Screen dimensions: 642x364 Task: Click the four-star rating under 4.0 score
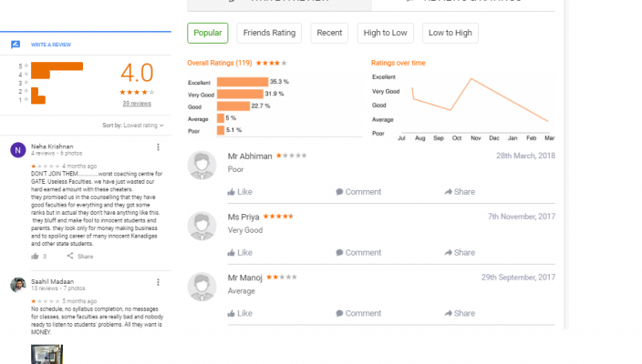click(137, 92)
